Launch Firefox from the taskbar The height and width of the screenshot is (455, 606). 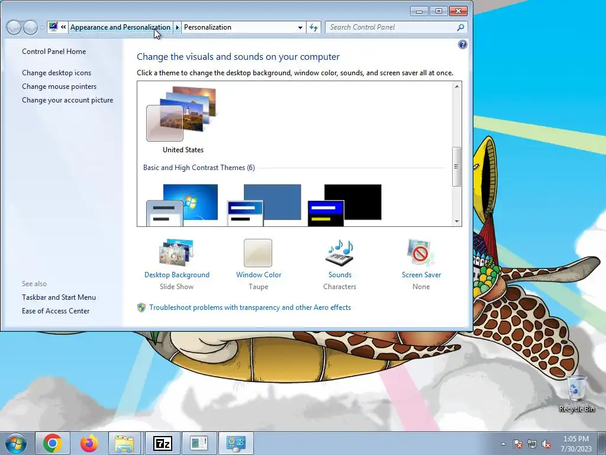(89, 443)
